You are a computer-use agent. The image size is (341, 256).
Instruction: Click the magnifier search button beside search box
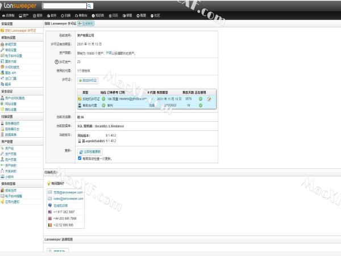pyautogui.click(x=90, y=6)
